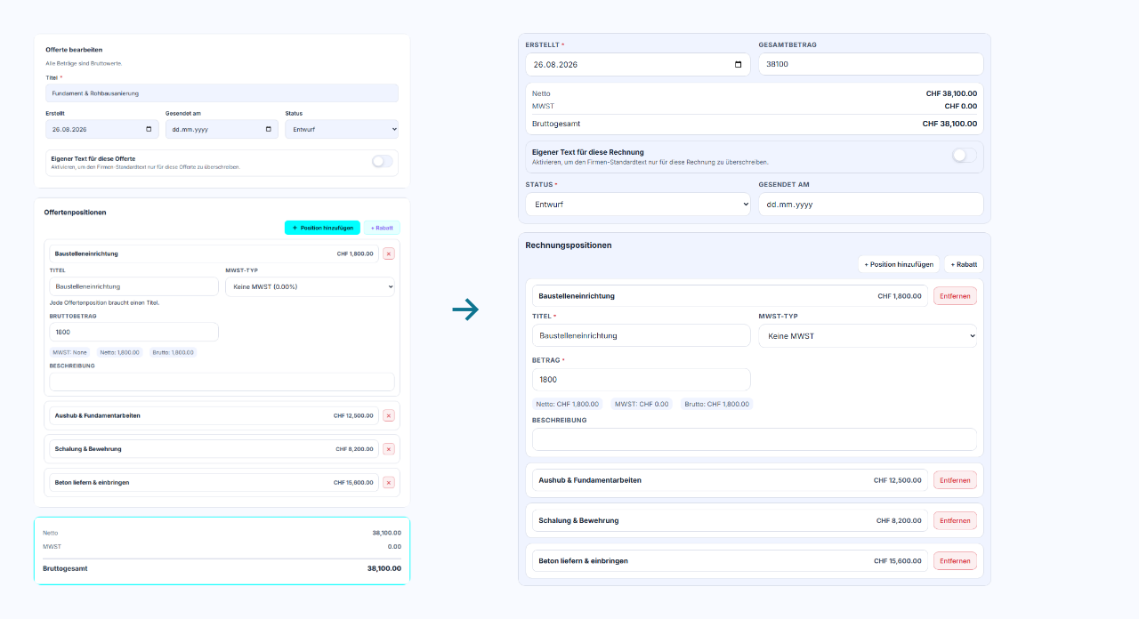Open the 'Keine MWST (0.00%)' MWST-Typ dropdown
Screen dimensions: 1139x619
tap(310, 286)
